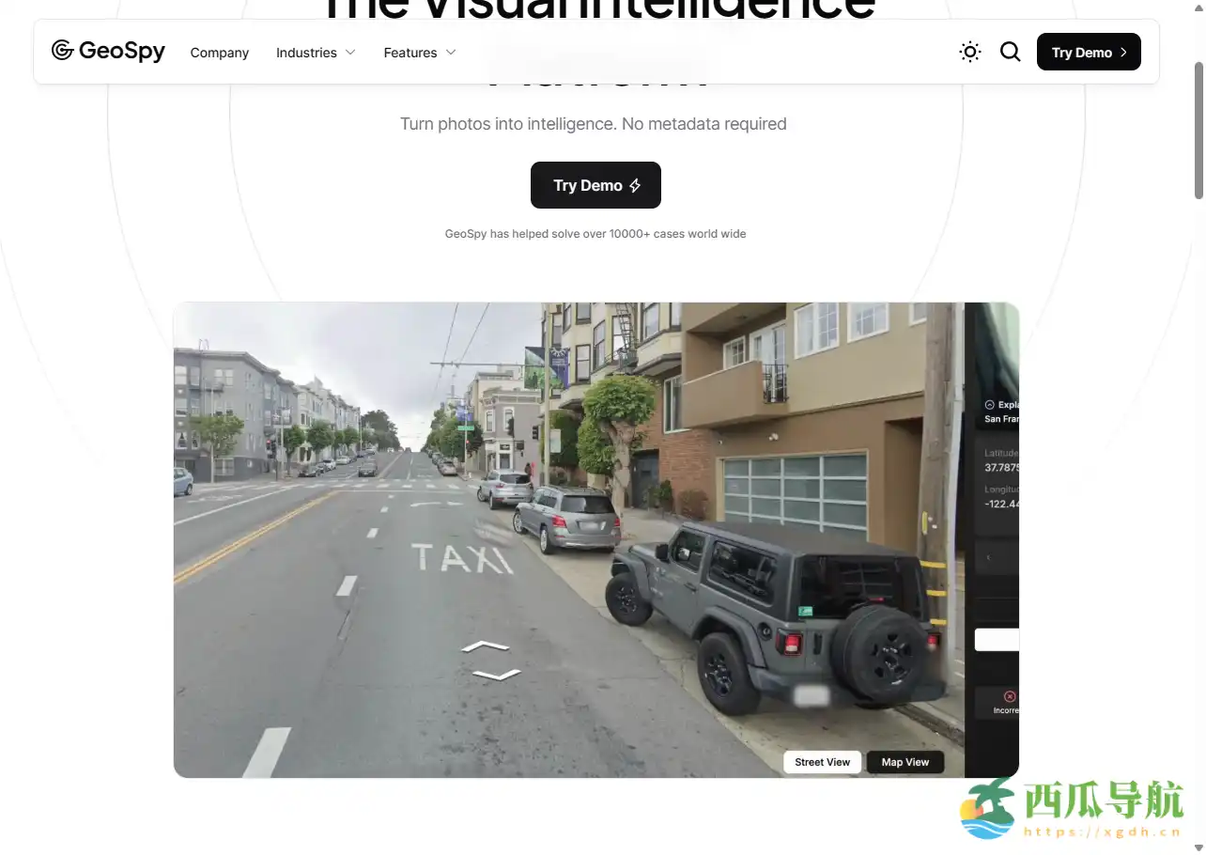Move forward with the street view up arrow
The image size is (1206, 855).
(x=486, y=646)
